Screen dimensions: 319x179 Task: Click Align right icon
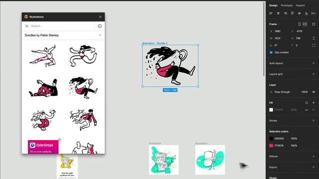(286, 13)
